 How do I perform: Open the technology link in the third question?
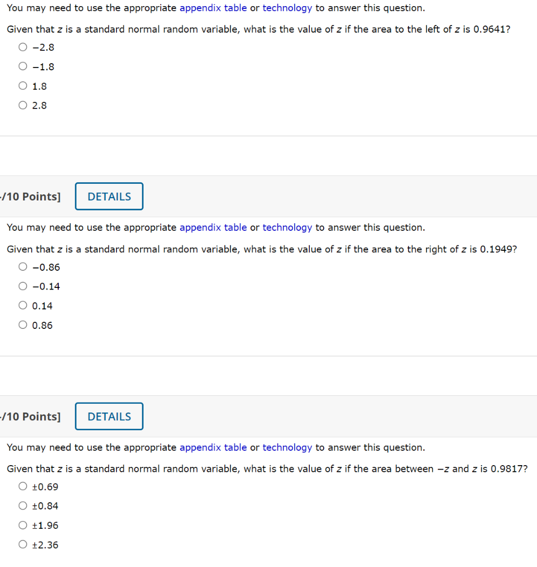click(287, 447)
